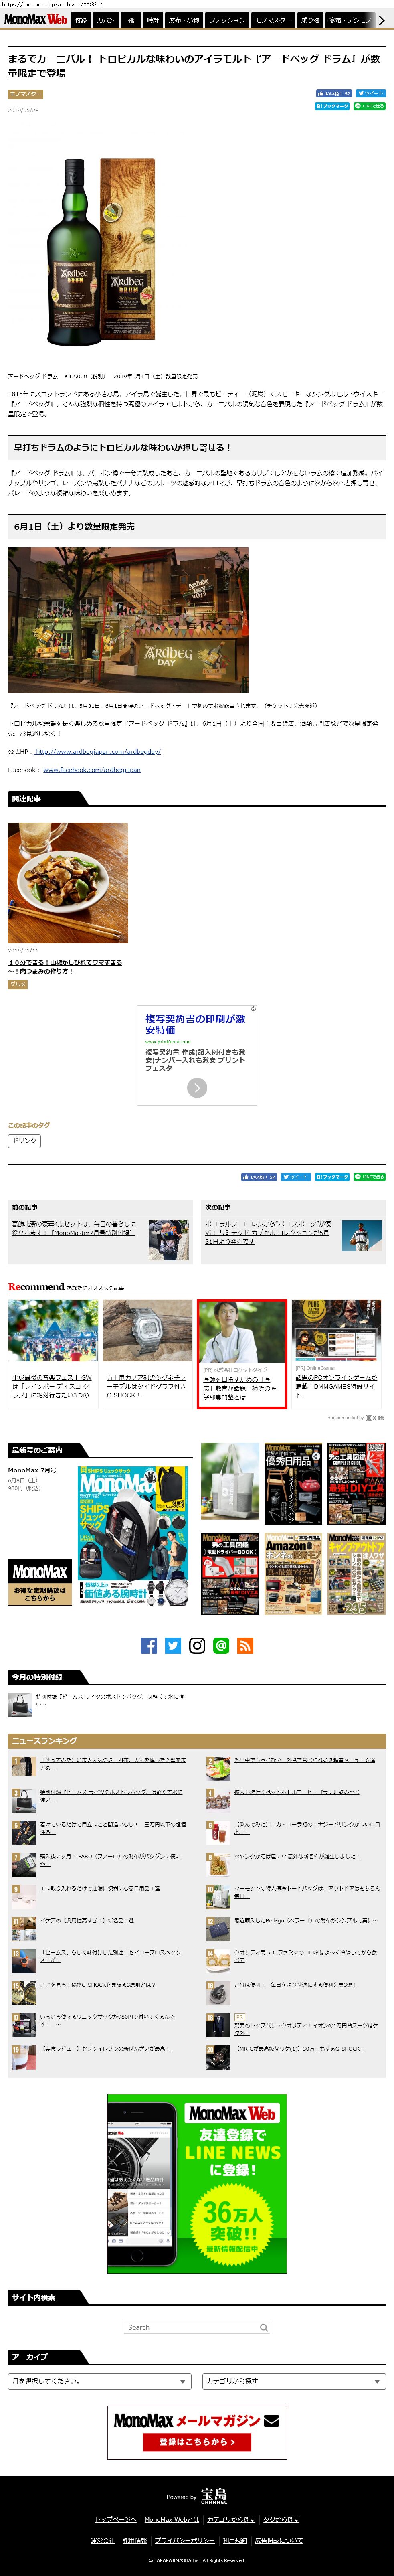Image resolution: width=394 pixels, height=2576 pixels.
Task: Open the MonoMax Web logo home link
Action: [x=35, y=19]
